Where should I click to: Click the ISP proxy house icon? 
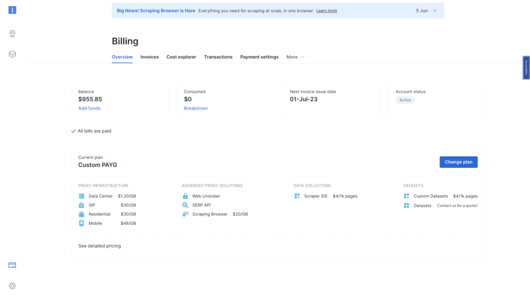pos(81,205)
